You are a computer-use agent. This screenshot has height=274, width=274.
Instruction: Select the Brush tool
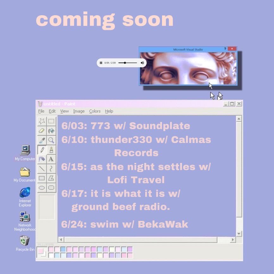[x=52, y=150]
